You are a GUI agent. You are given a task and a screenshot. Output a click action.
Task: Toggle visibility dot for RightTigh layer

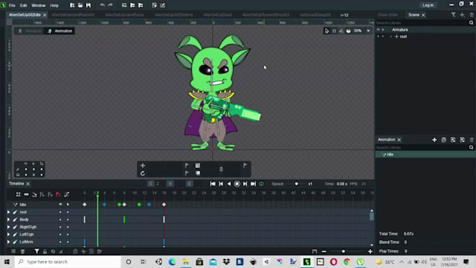60,227
